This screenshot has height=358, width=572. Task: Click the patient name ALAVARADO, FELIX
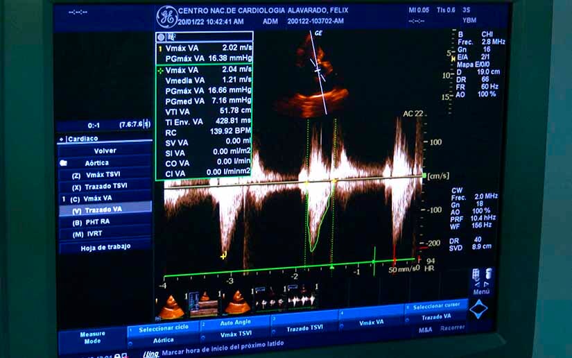(318, 10)
